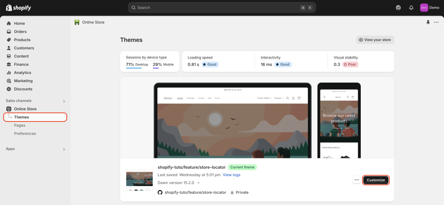This screenshot has height=205, width=444.
Task: Open the notifications bell
Action: (411, 8)
